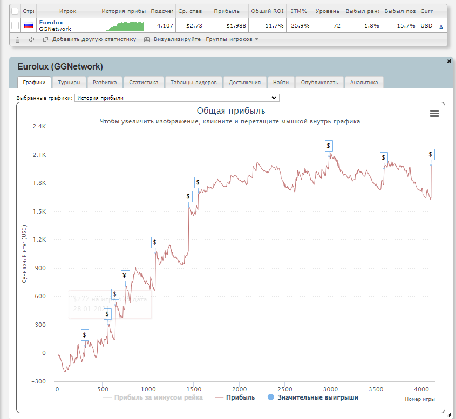The image size is (456, 419).
Task: Sort by the Прибыль column header
Action: (x=227, y=11)
